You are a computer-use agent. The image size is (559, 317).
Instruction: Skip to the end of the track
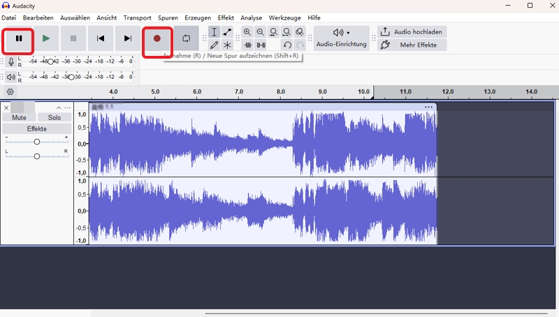(128, 38)
